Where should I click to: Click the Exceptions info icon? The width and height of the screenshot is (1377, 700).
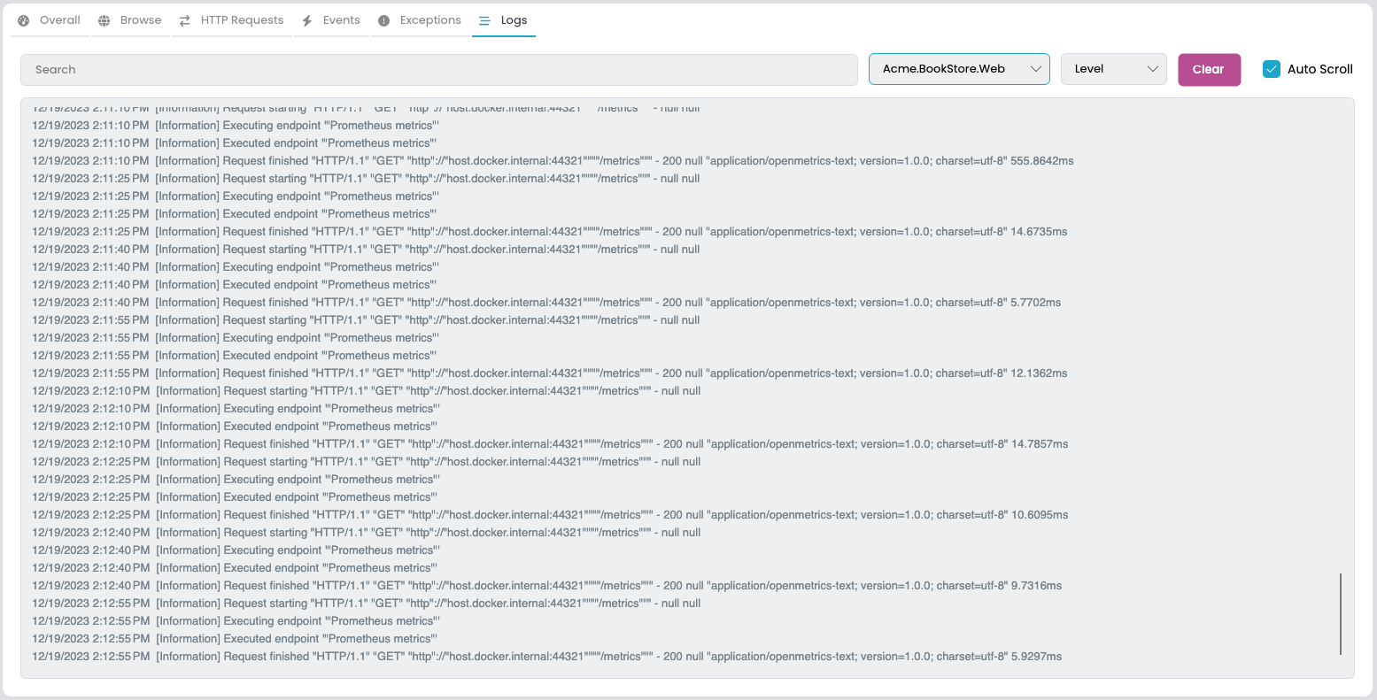[x=383, y=19]
